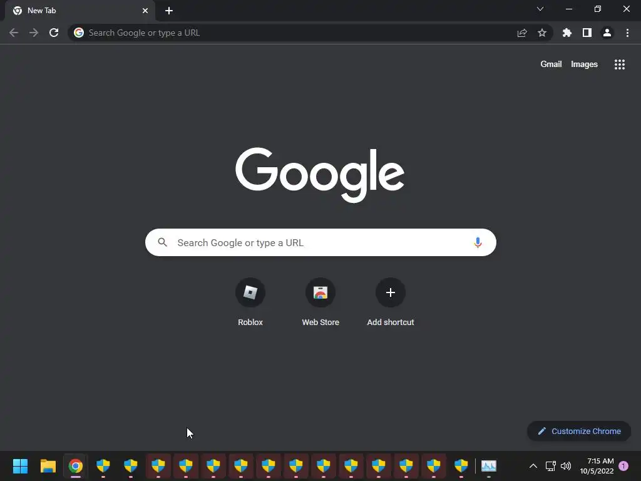Click the Customize Chrome button
This screenshot has width=641, height=481.
(579, 431)
